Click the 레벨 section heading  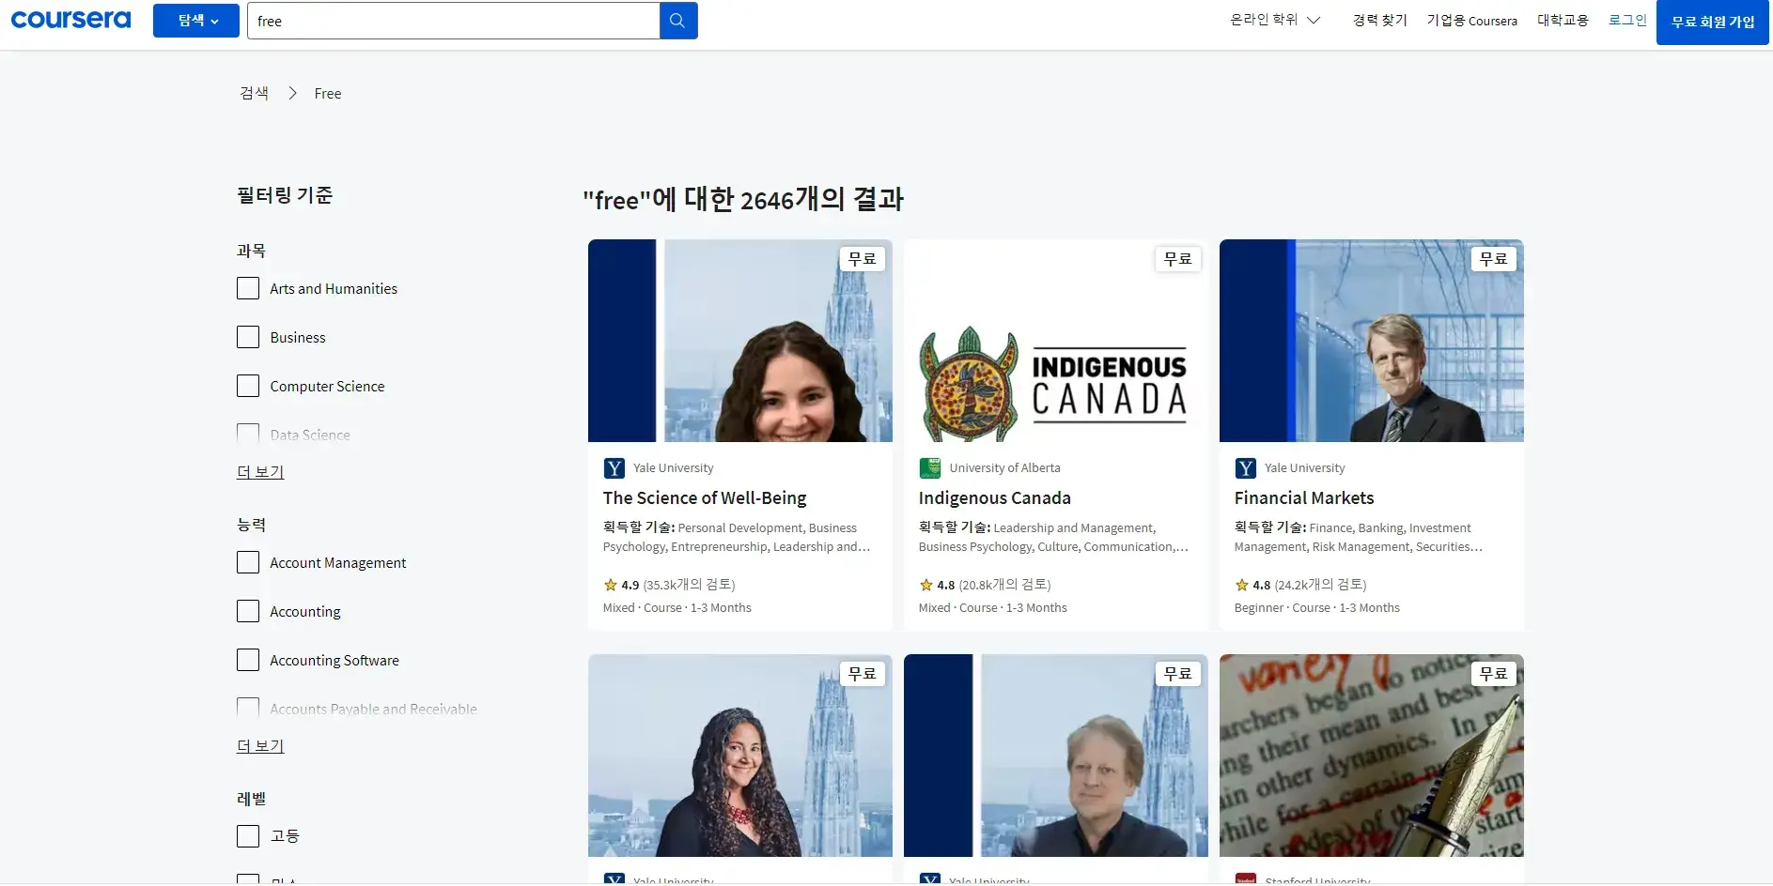pyautogui.click(x=252, y=799)
